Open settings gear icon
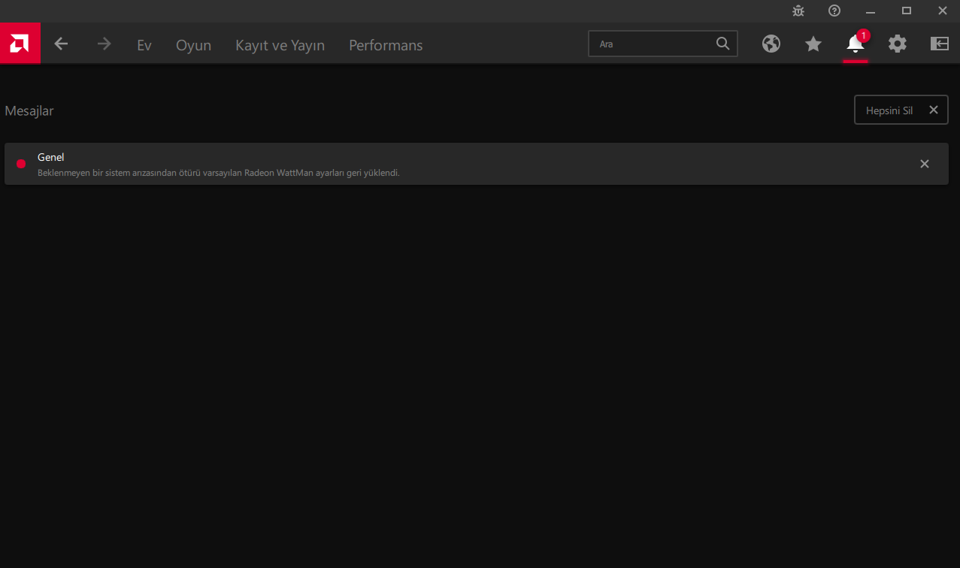Screen dimensions: 960x568 coord(898,44)
